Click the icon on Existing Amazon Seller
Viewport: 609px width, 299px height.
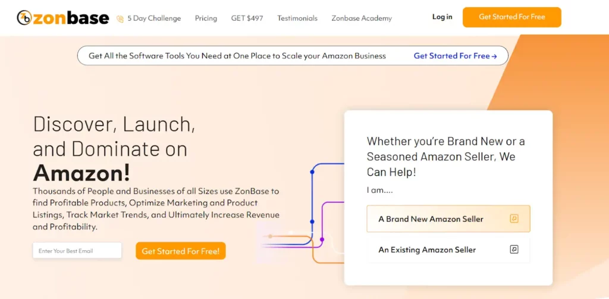pos(514,249)
